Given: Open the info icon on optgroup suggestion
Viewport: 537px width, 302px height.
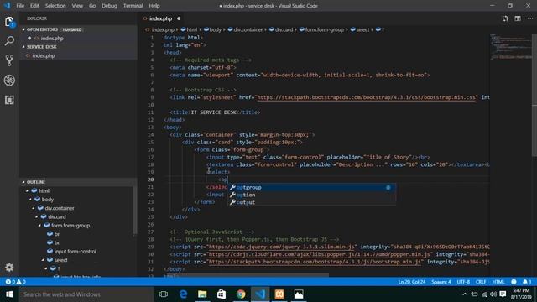Looking at the screenshot, I should tap(388, 187).
